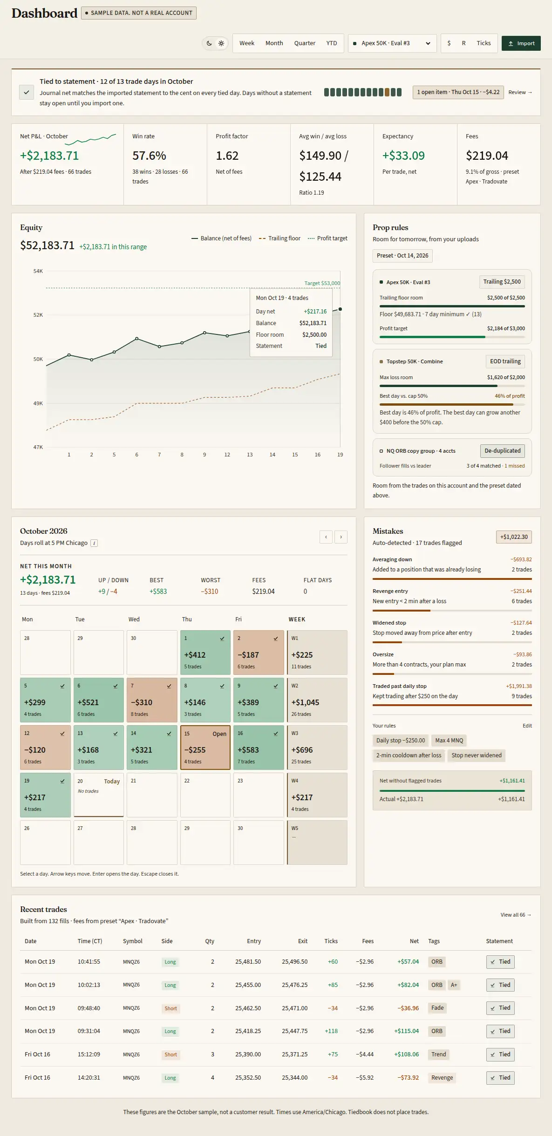The height and width of the screenshot is (1136, 552).
Task: Click the Import button
Action: [521, 43]
